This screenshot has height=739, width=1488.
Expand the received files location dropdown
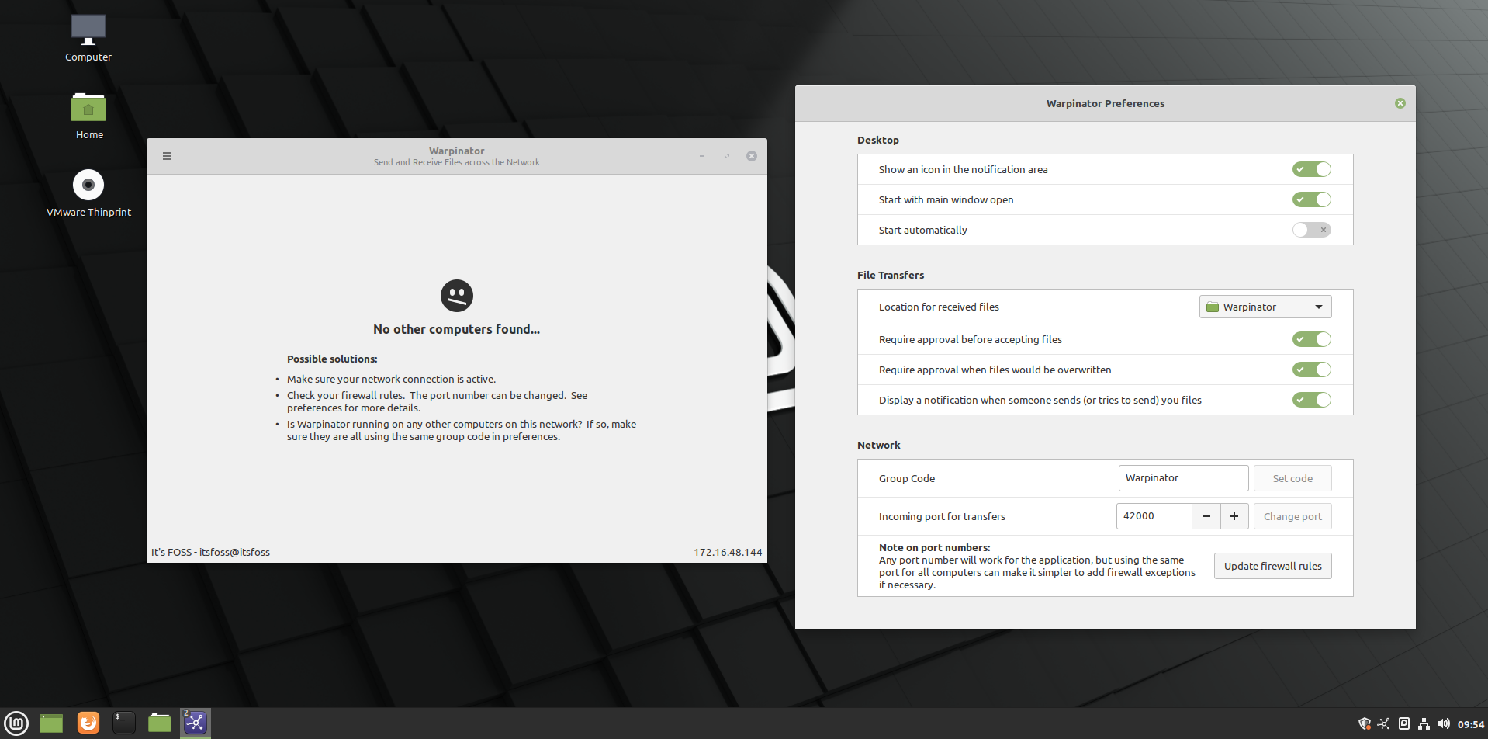pyautogui.click(x=1265, y=307)
